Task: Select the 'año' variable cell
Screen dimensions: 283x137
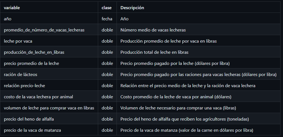Action: pos(8,19)
